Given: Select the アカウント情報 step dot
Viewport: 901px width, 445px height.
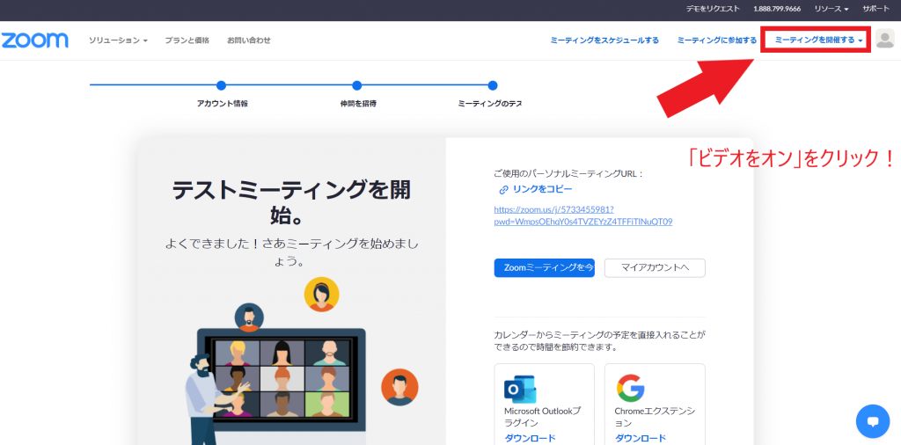Looking at the screenshot, I should pyautogui.click(x=221, y=85).
